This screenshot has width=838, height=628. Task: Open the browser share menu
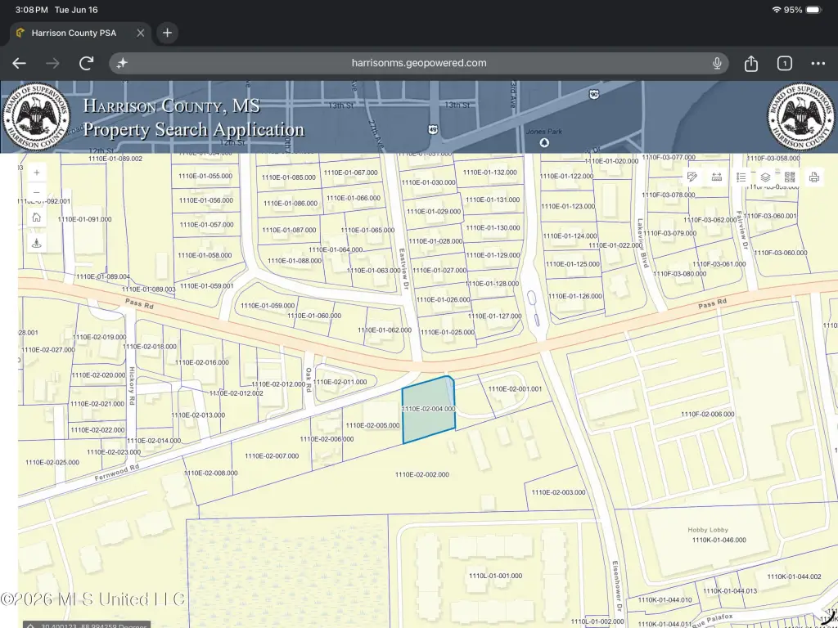tap(751, 63)
